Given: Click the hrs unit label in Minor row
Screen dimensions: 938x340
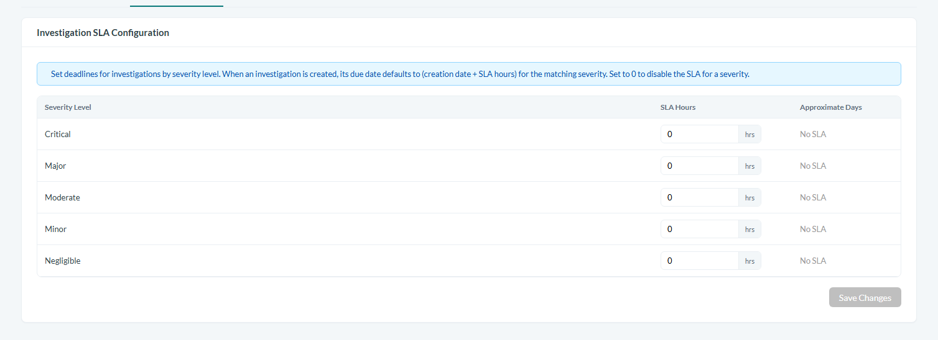Looking at the screenshot, I should (750, 229).
